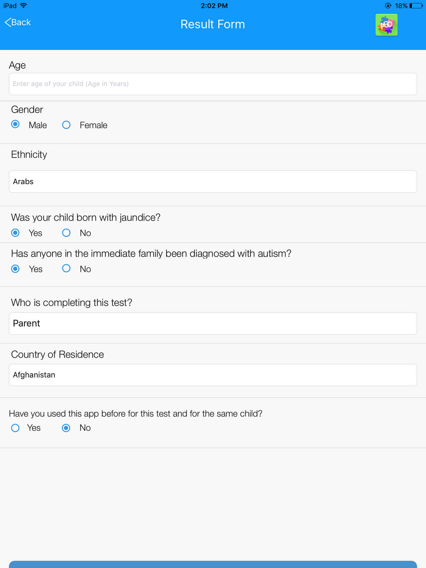The height and width of the screenshot is (568, 426).
Task: Select Male gender radio button
Action: [x=15, y=124]
